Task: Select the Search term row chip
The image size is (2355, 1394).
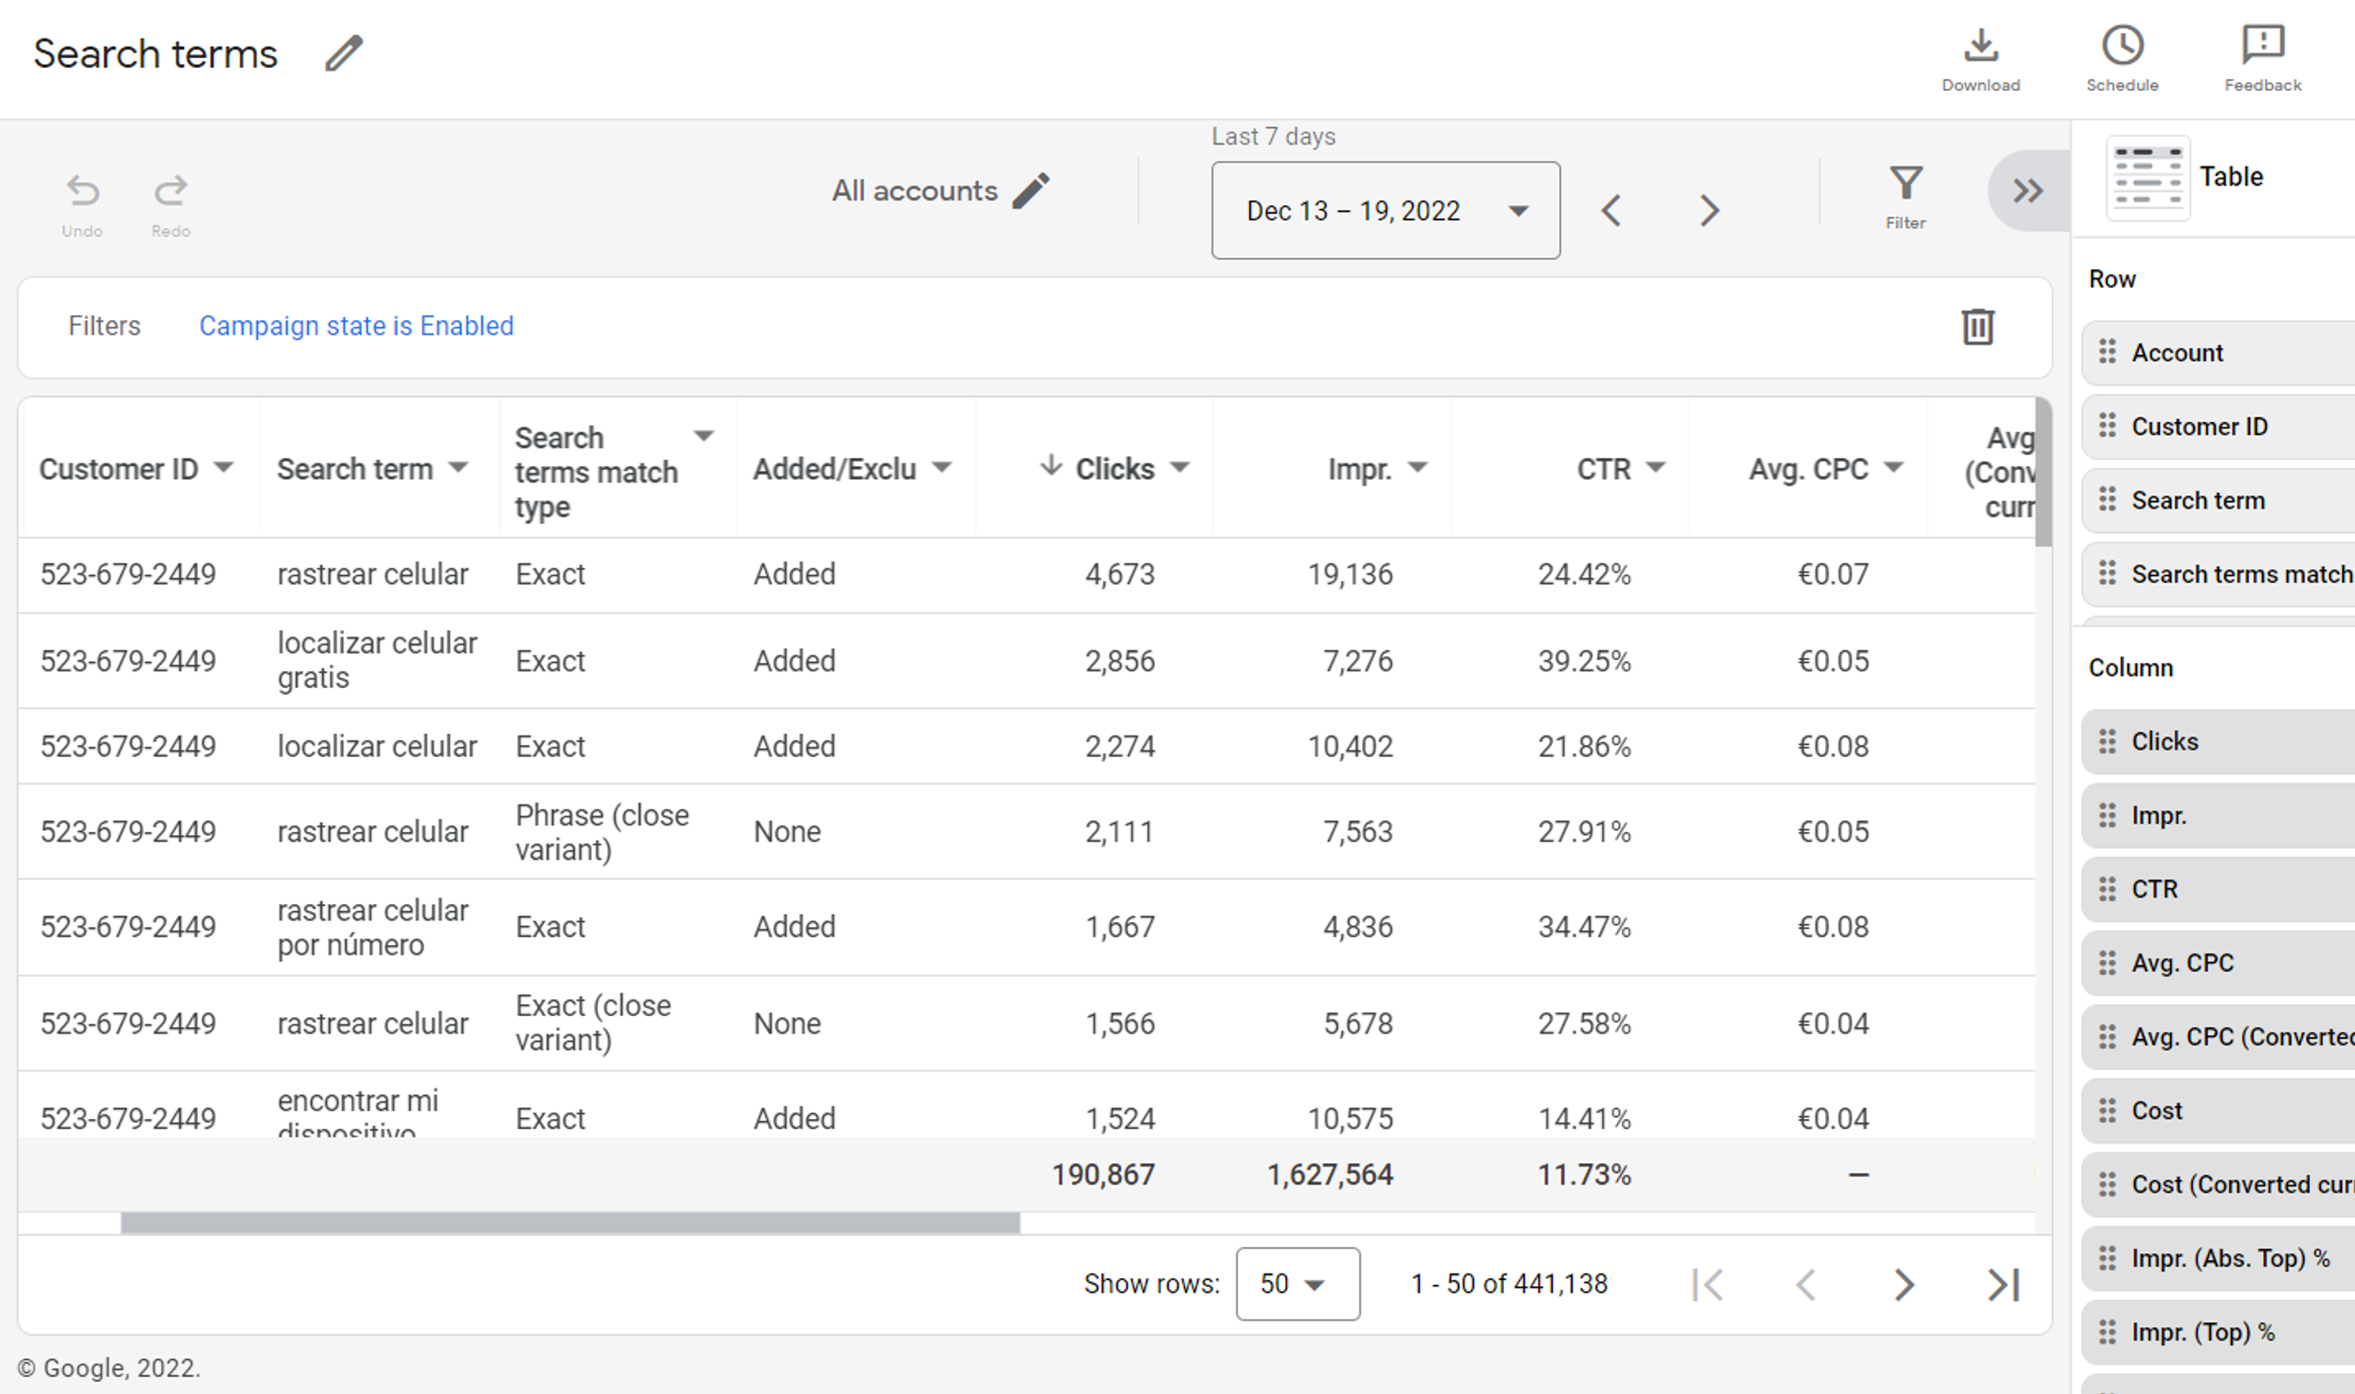Action: point(2198,500)
